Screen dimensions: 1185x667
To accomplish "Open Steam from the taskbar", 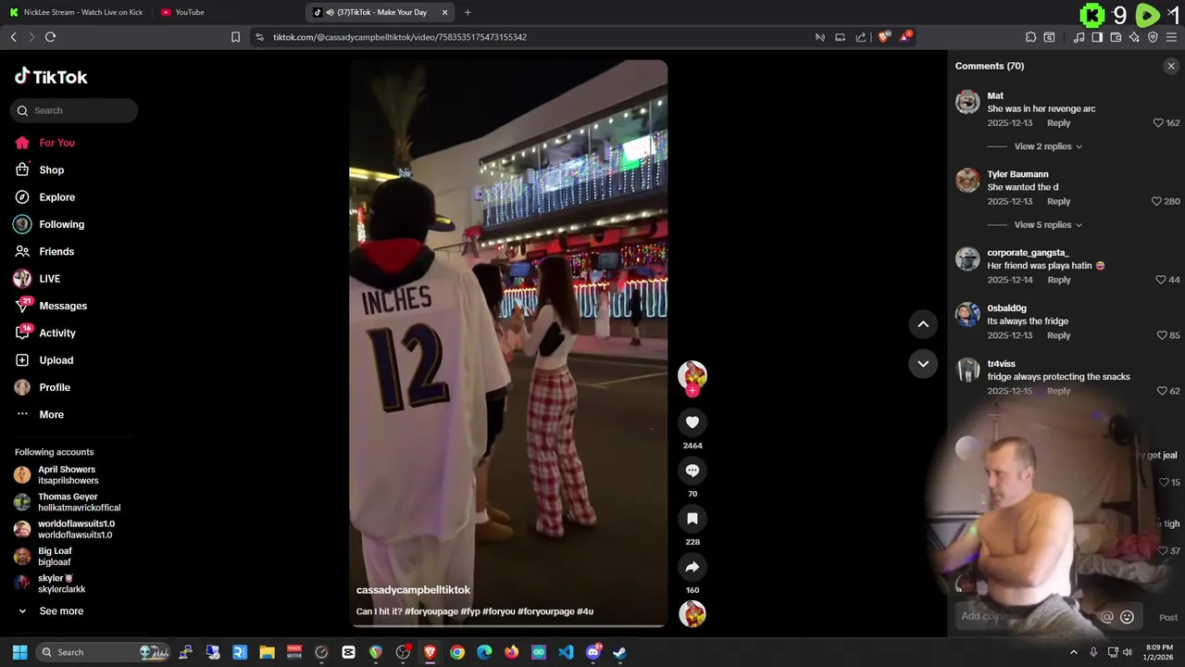I will [x=619, y=652].
